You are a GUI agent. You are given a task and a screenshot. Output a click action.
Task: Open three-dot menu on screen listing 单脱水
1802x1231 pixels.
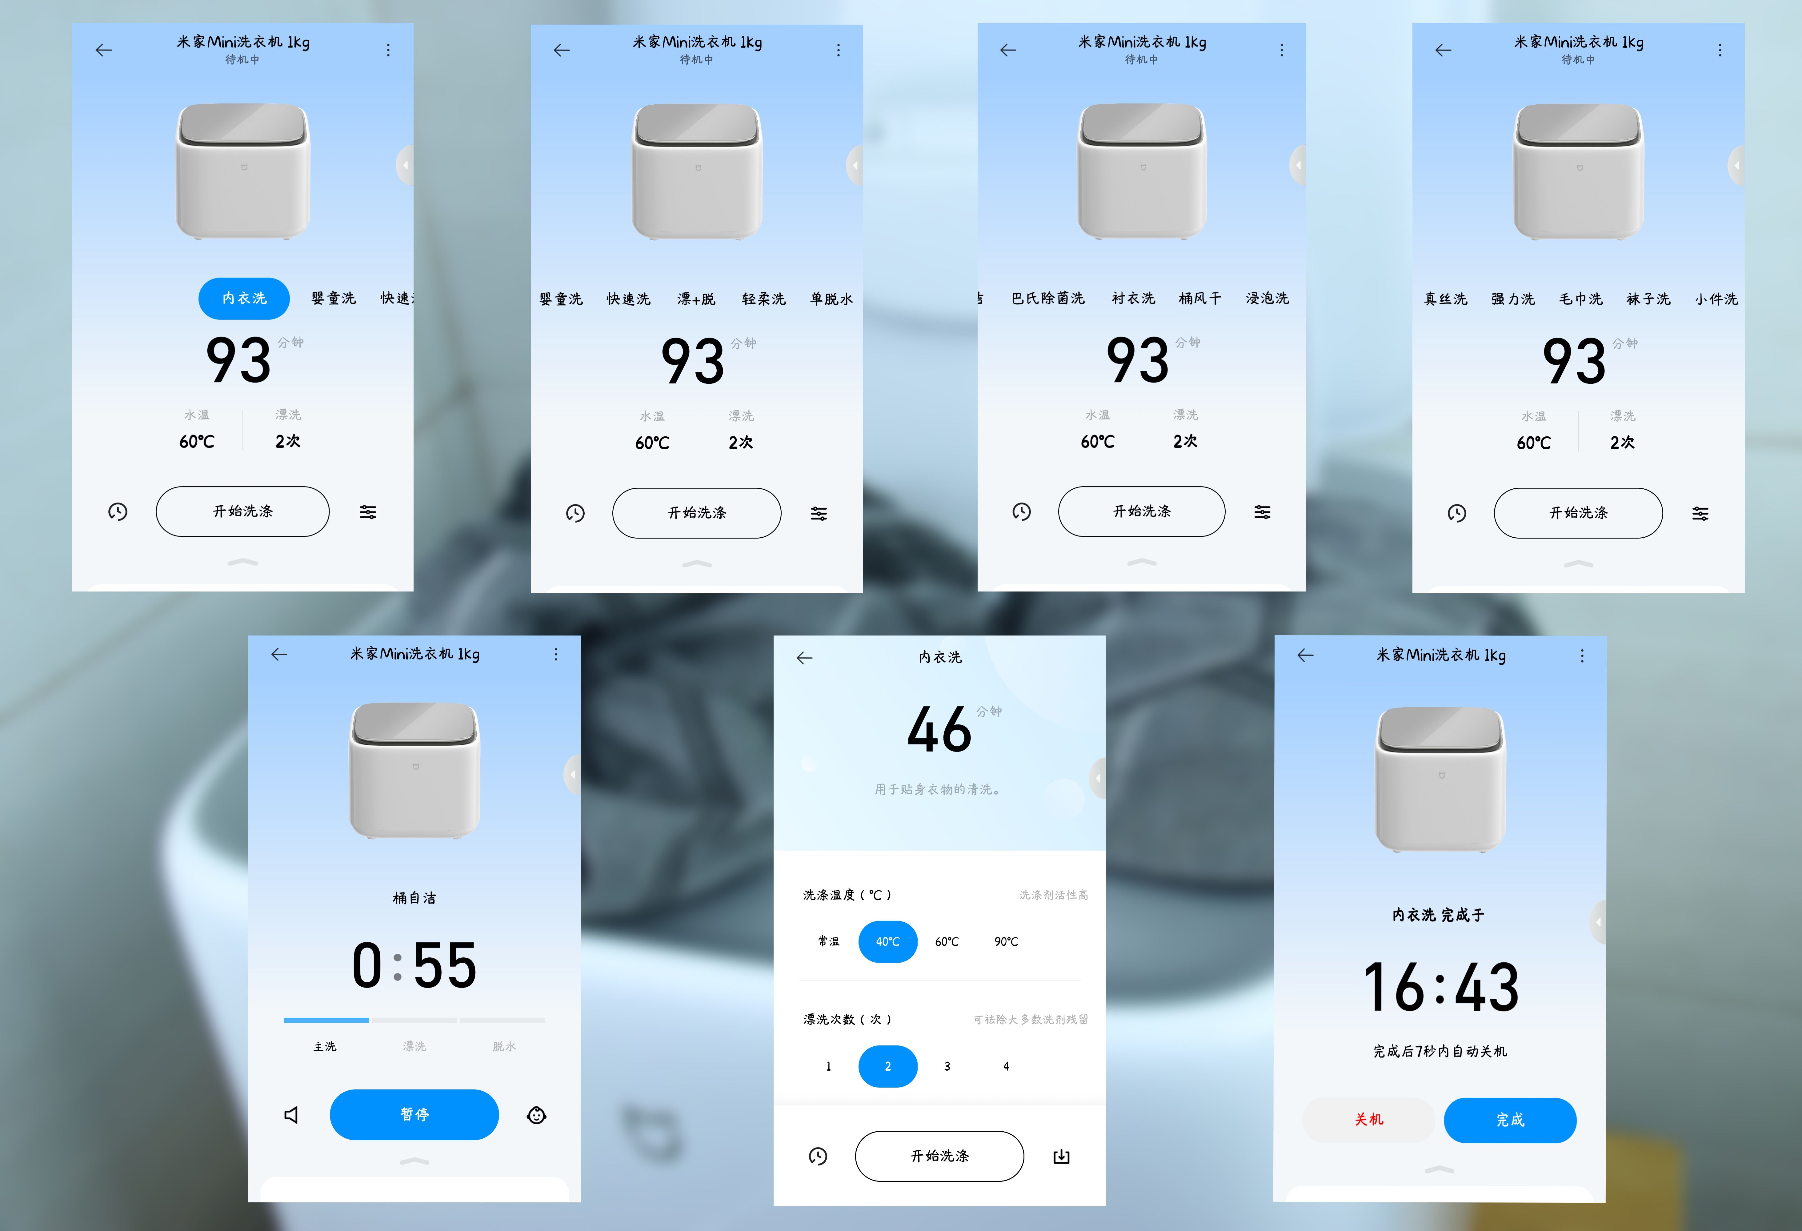(838, 50)
